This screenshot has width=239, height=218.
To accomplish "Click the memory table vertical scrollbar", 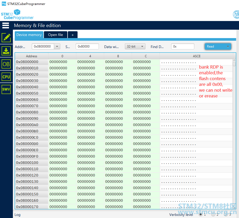I will point(234,134).
